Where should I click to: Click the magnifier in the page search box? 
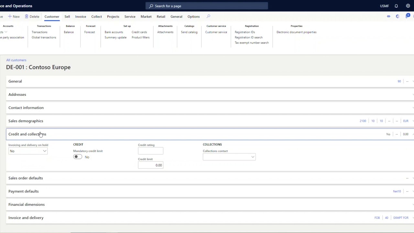point(151,6)
